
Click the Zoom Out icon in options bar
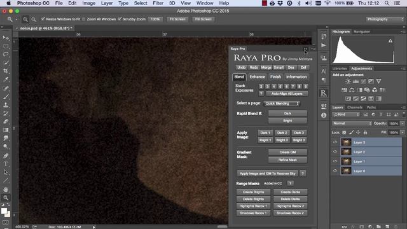34,19
